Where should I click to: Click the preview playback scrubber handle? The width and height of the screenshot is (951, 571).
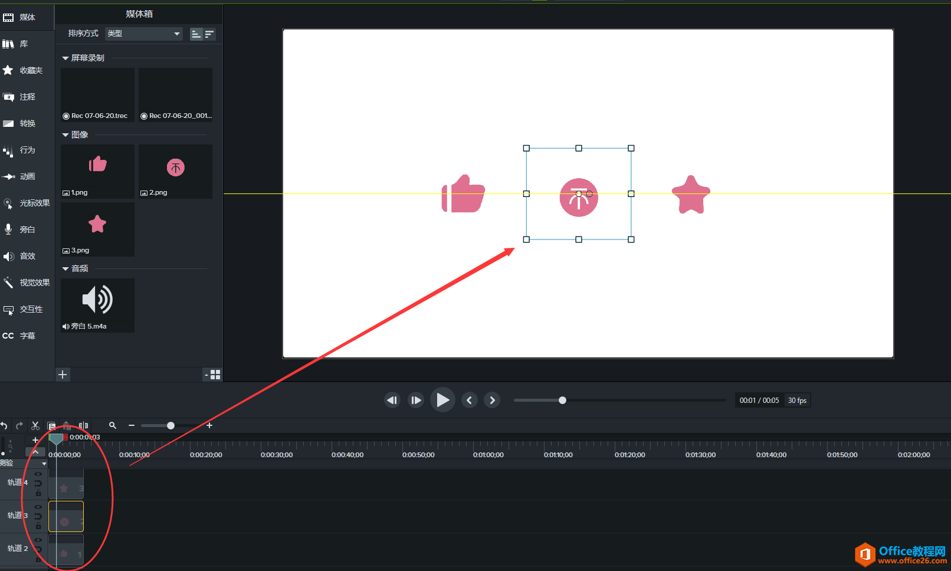pos(562,401)
